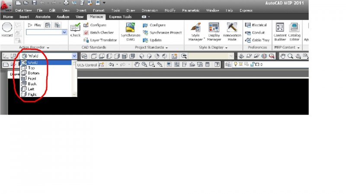Click the Layer Properties Manager icon
This screenshot has height=194, width=346.
(x=228, y=64)
